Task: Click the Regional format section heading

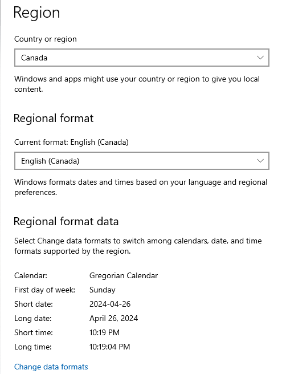Action: 54,119
